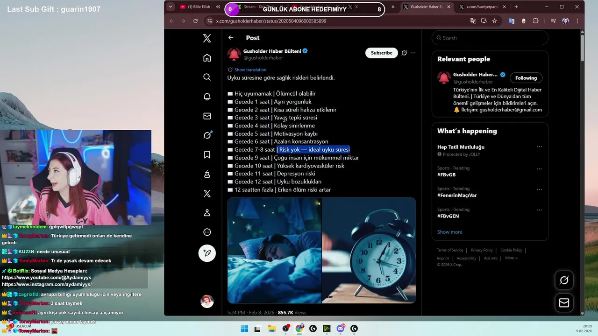Open Privacy Policy footer link

[482, 250]
